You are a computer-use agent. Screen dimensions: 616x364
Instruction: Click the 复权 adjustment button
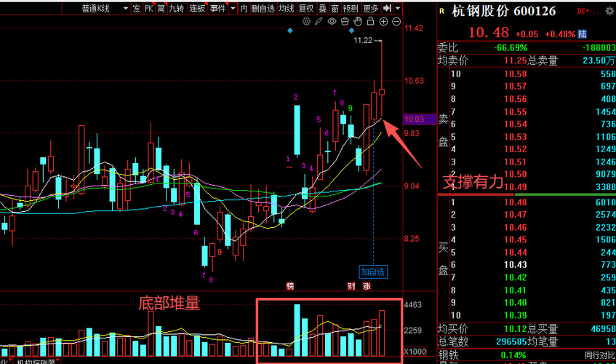(306, 8)
